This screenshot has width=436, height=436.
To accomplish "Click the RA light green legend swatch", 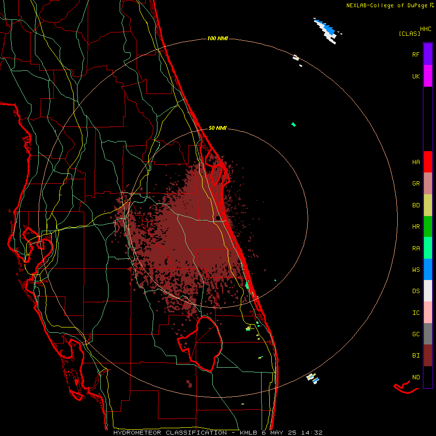I will (428, 248).
